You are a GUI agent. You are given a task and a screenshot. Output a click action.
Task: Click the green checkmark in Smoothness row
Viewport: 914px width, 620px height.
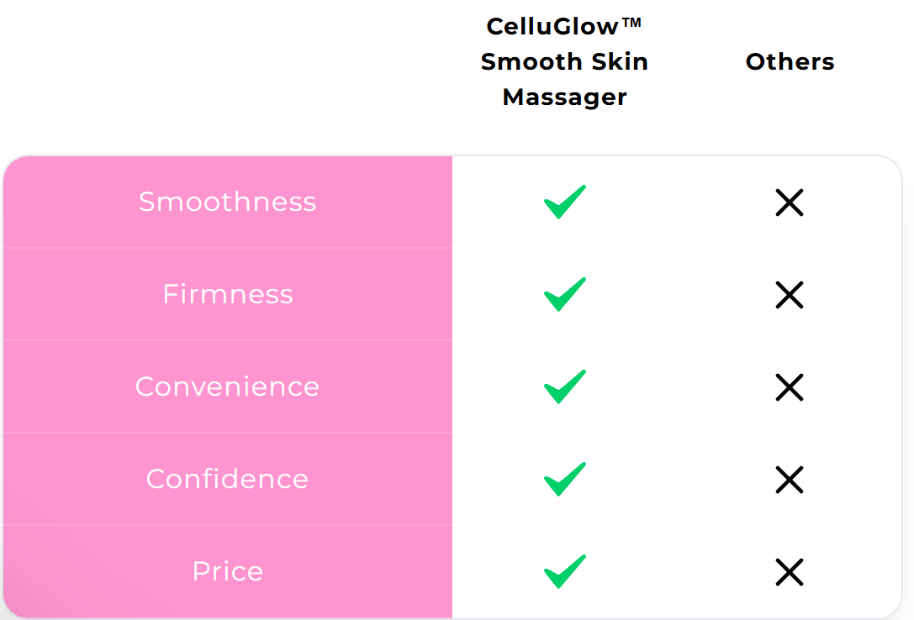coord(565,202)
